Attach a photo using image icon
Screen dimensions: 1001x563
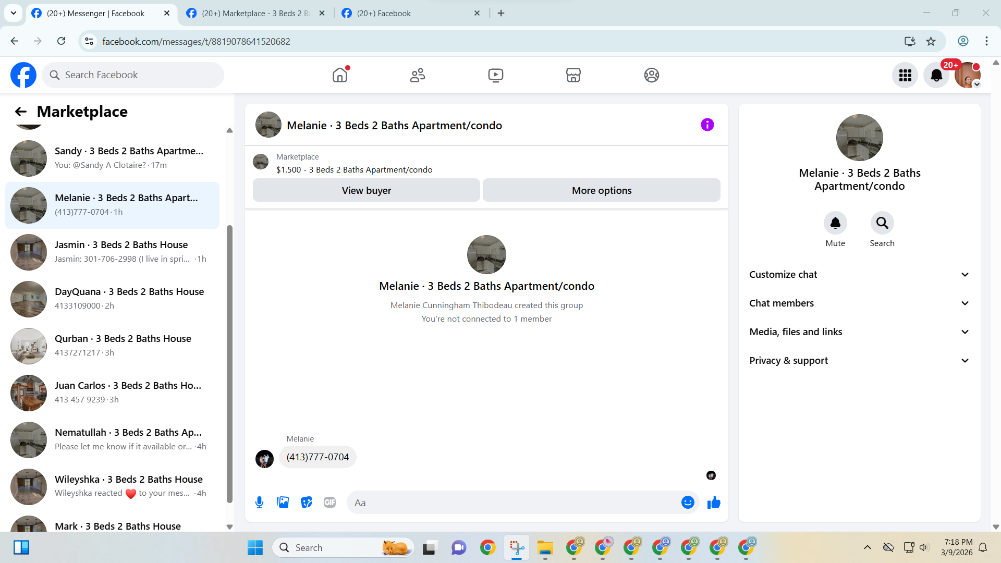click(283, 503)
